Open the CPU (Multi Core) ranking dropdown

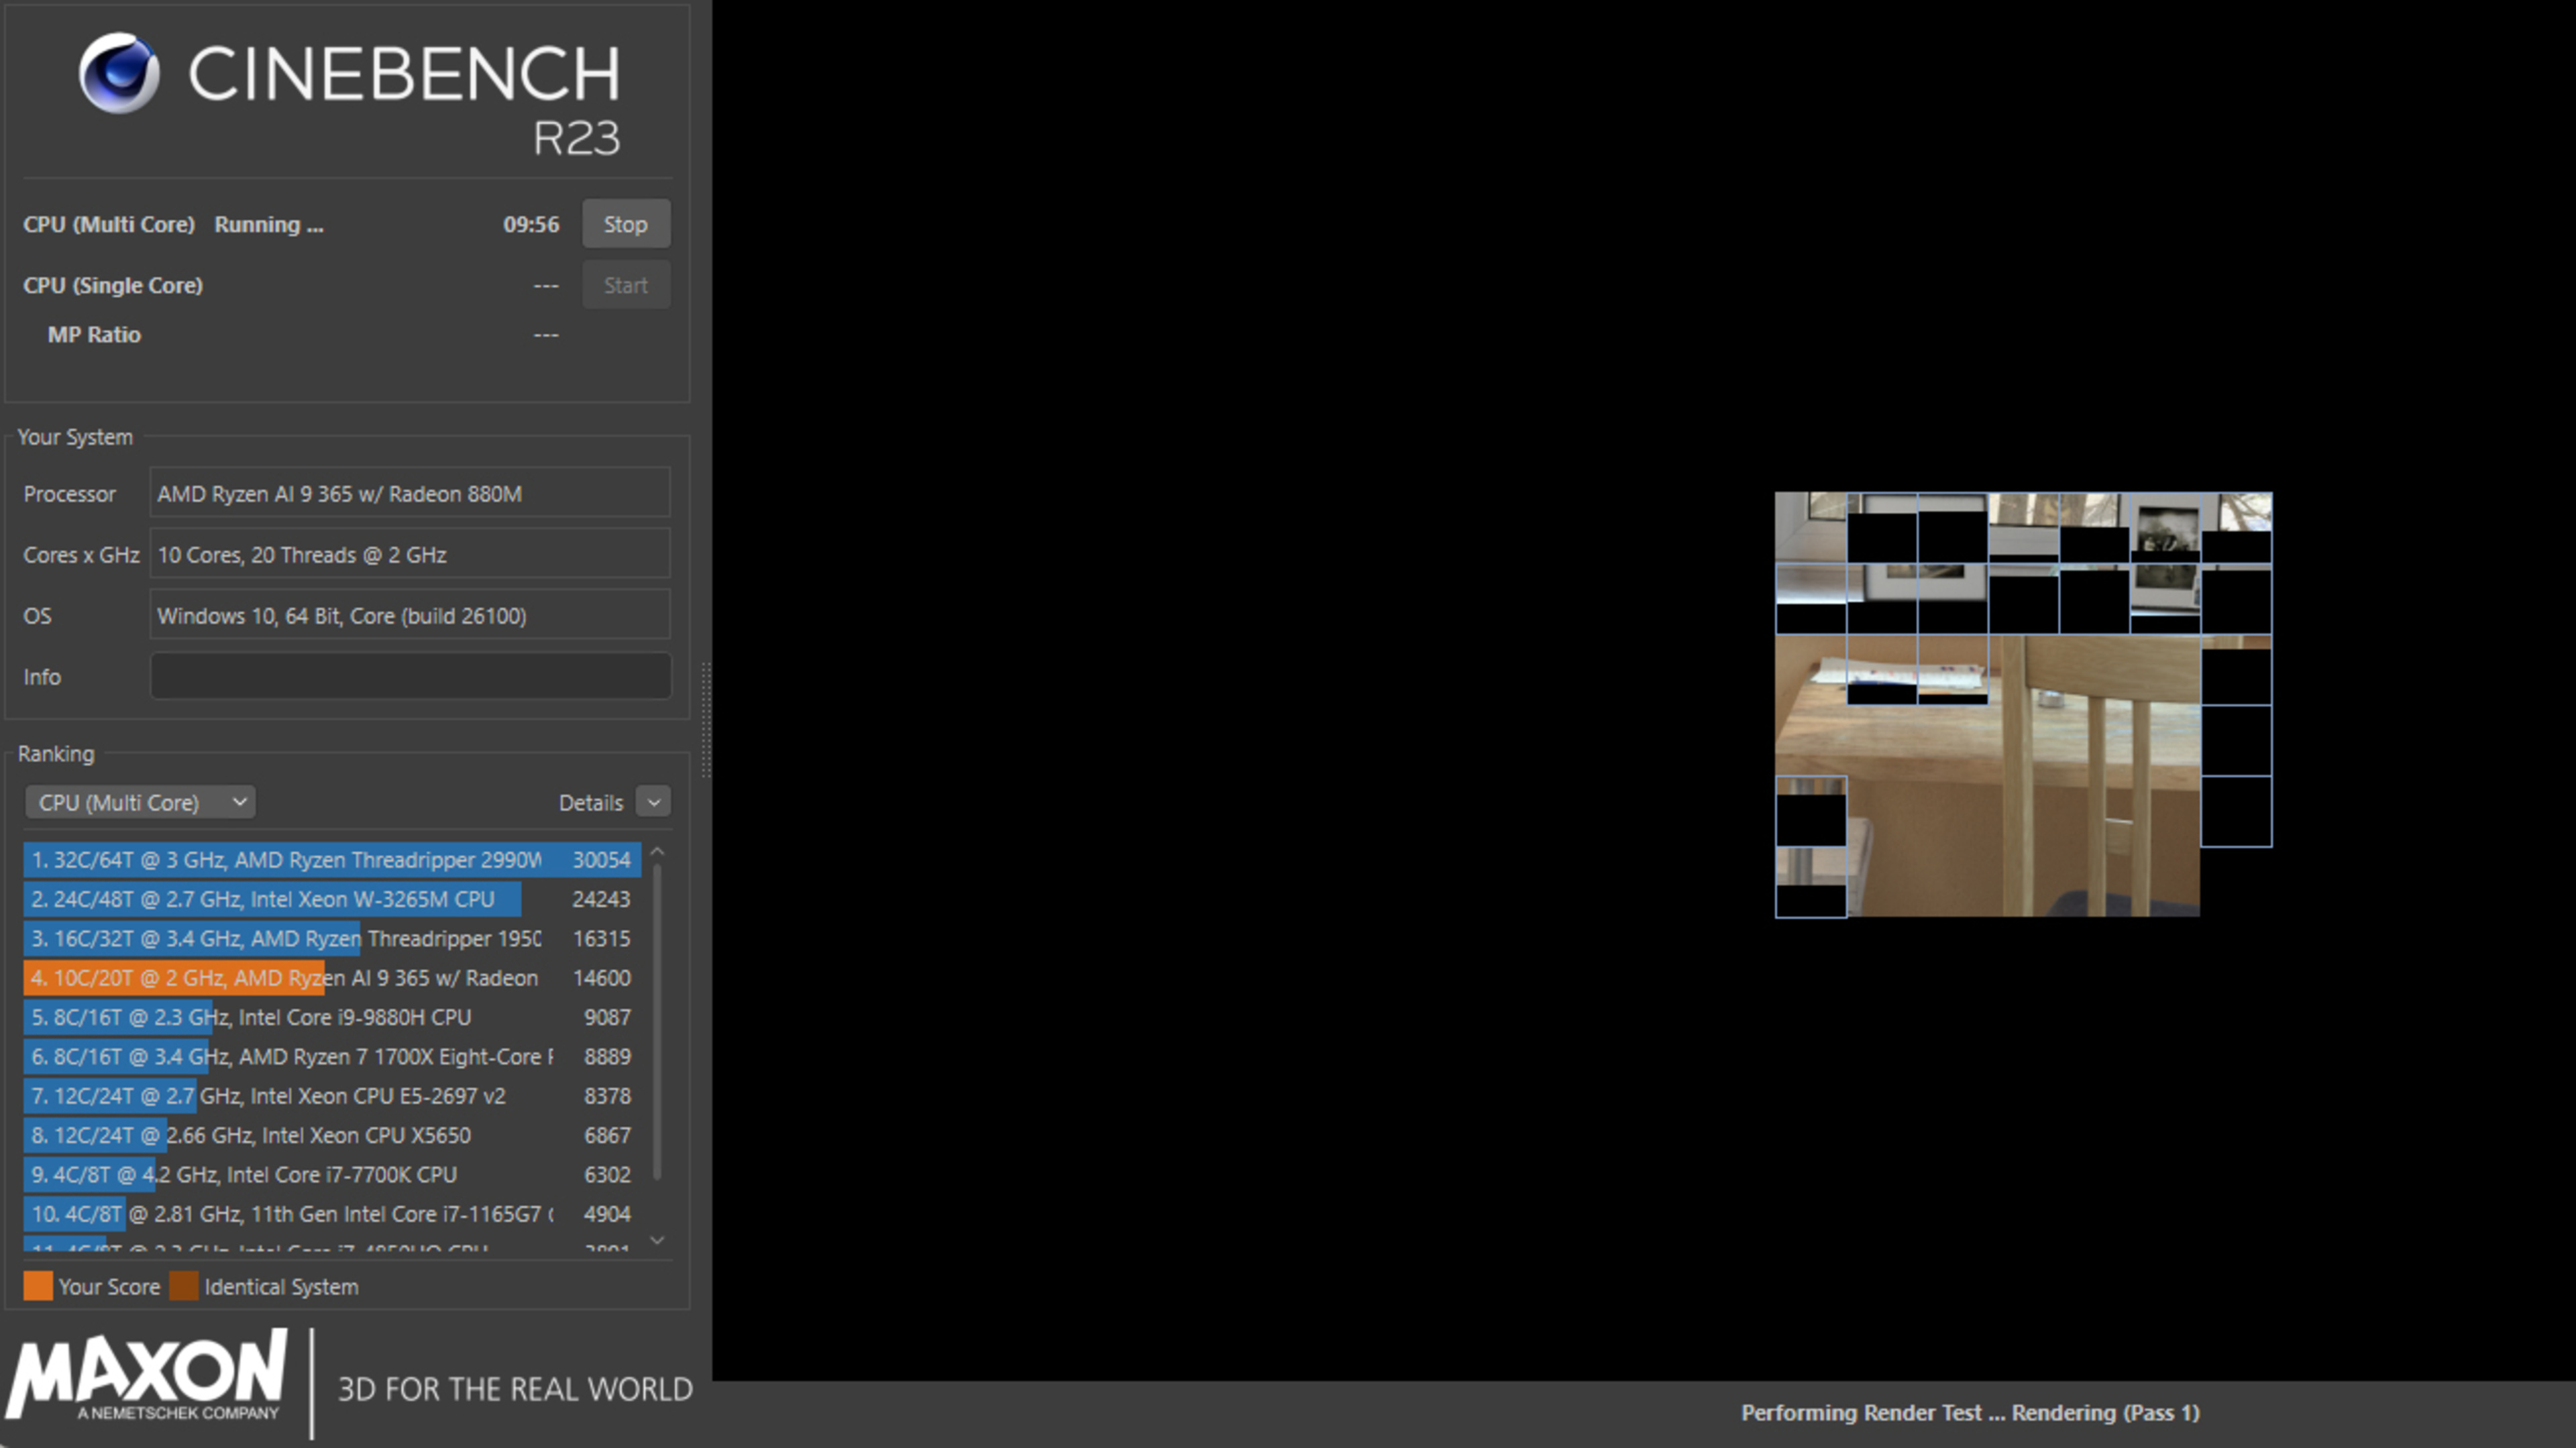(140, 802)
